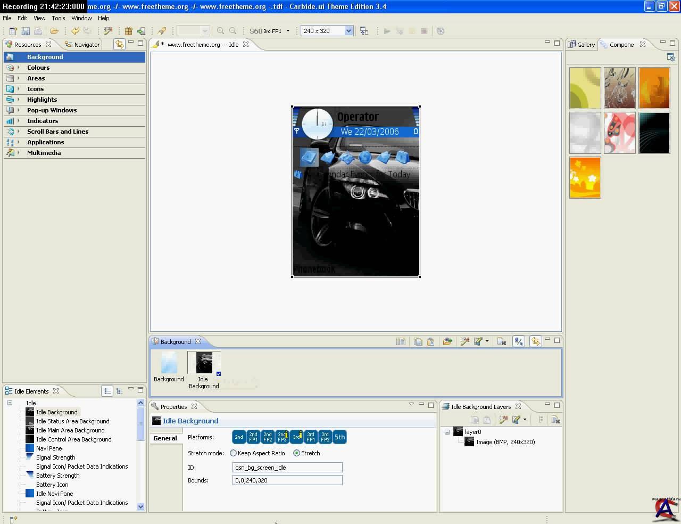The height and width of the screenshot is (524, 681).
Task: Click the Zoom Out magnifier icon
Action: (x=232, y=31)
